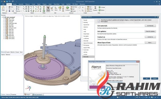Toggle the middle-gear plate checkbox

[5, 23]
